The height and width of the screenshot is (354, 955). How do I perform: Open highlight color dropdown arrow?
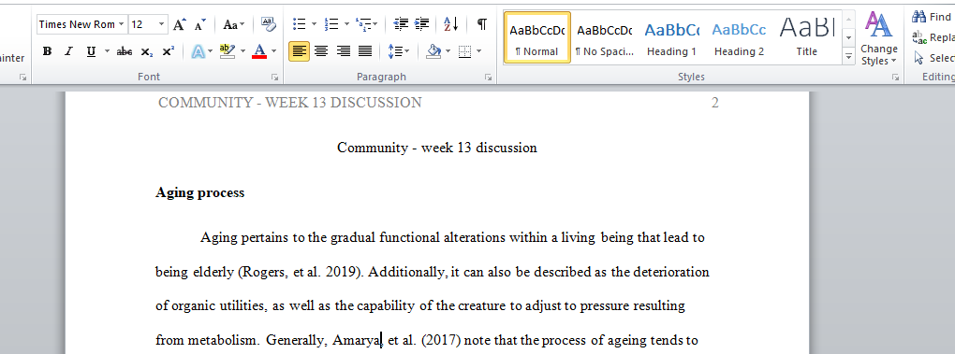coord(242,51)
